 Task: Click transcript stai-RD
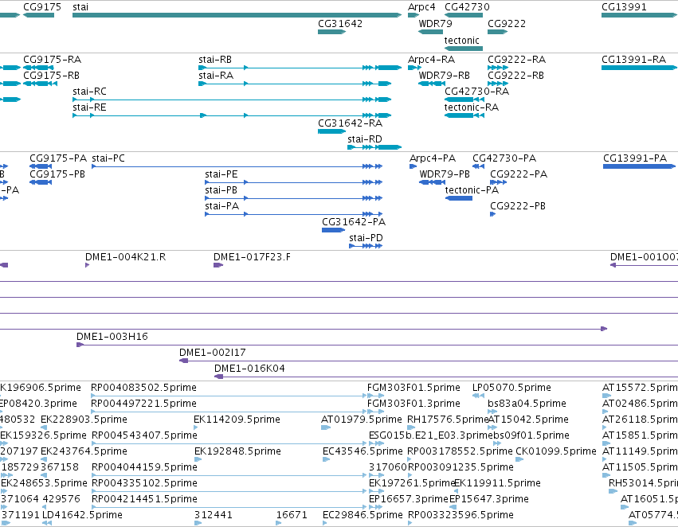click(x=374, y=147)
